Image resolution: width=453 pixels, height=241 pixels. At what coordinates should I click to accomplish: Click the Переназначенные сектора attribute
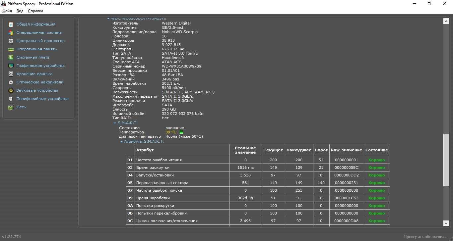(162, 183)
